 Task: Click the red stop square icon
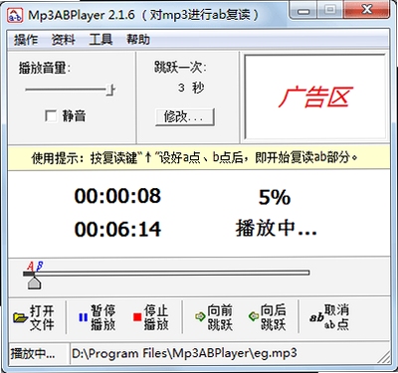[x=137, y=317]
